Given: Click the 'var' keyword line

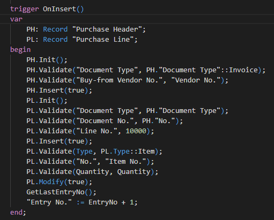Looking at the screenshot, I should click(x=16, y=19).
